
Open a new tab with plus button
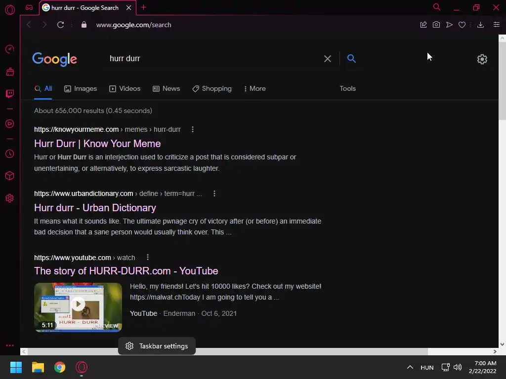coord(144,7)
